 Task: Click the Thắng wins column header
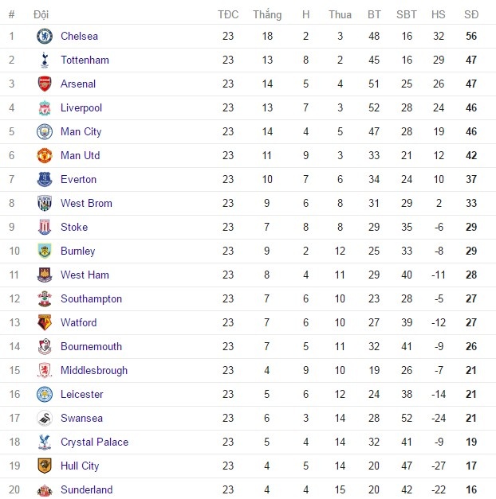[267, 14]
